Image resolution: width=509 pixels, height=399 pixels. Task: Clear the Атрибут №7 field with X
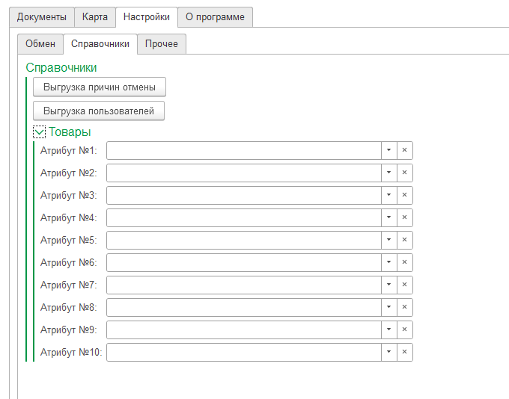point(404,285)
